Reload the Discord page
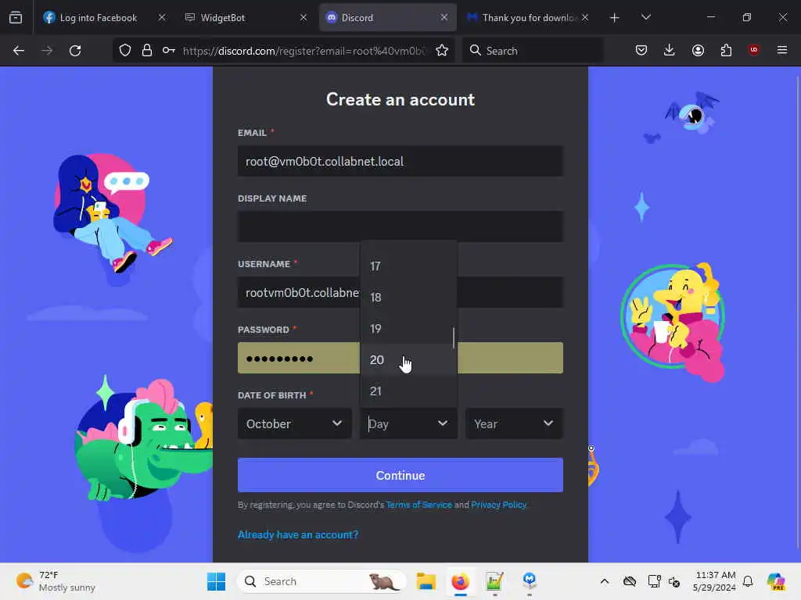This screenshot has height=600, width=801. 75,51
